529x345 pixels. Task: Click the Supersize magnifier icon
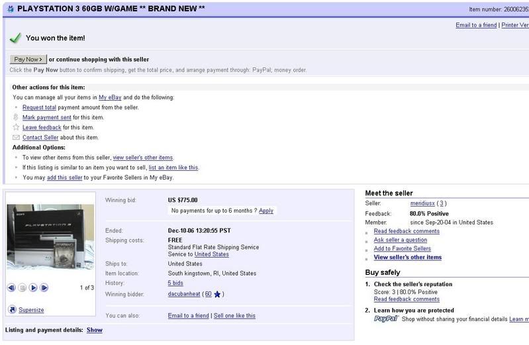(x=12, y=309)
